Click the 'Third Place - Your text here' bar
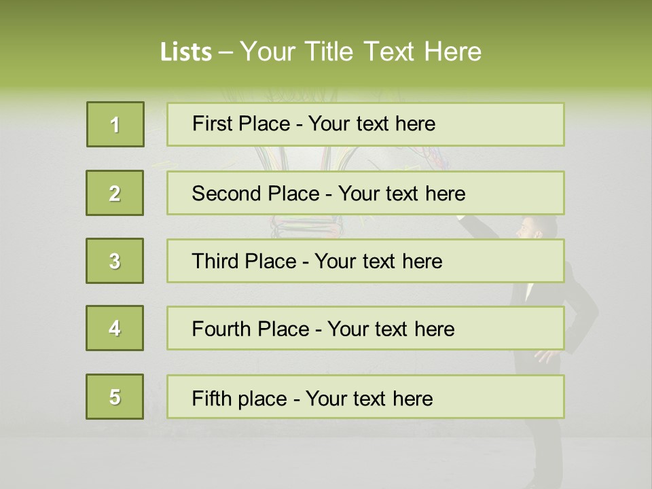 [365, 261]
